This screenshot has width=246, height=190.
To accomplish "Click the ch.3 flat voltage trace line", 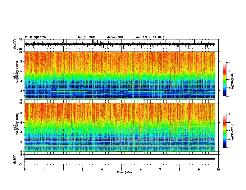I will pos(120,159).
